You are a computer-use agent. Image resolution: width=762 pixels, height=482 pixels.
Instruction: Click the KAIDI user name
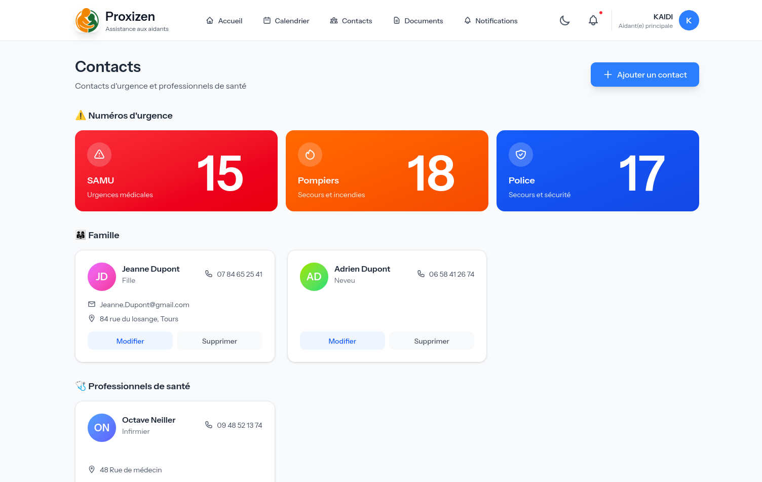point(663,17)
